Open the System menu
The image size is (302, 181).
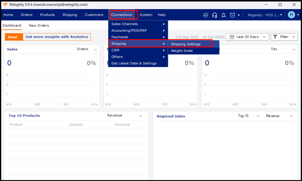146,15
